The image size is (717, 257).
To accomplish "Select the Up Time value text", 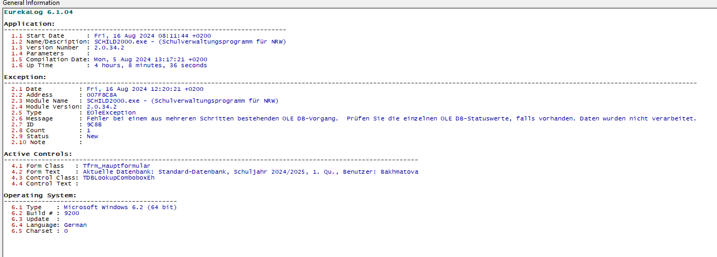I will point(150,66).
